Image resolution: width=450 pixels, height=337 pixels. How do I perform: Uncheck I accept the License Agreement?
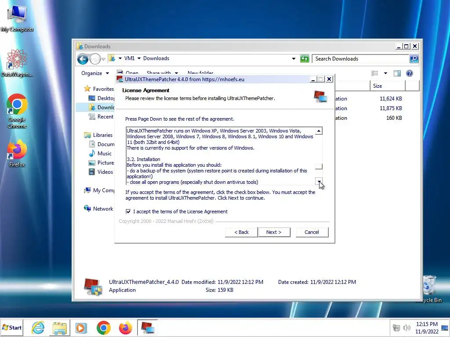pos(128,212)
